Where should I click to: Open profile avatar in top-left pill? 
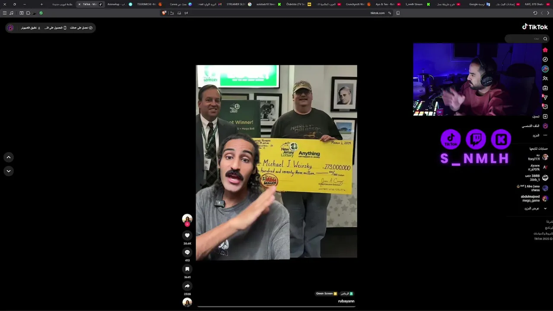[x=11, y=28]
